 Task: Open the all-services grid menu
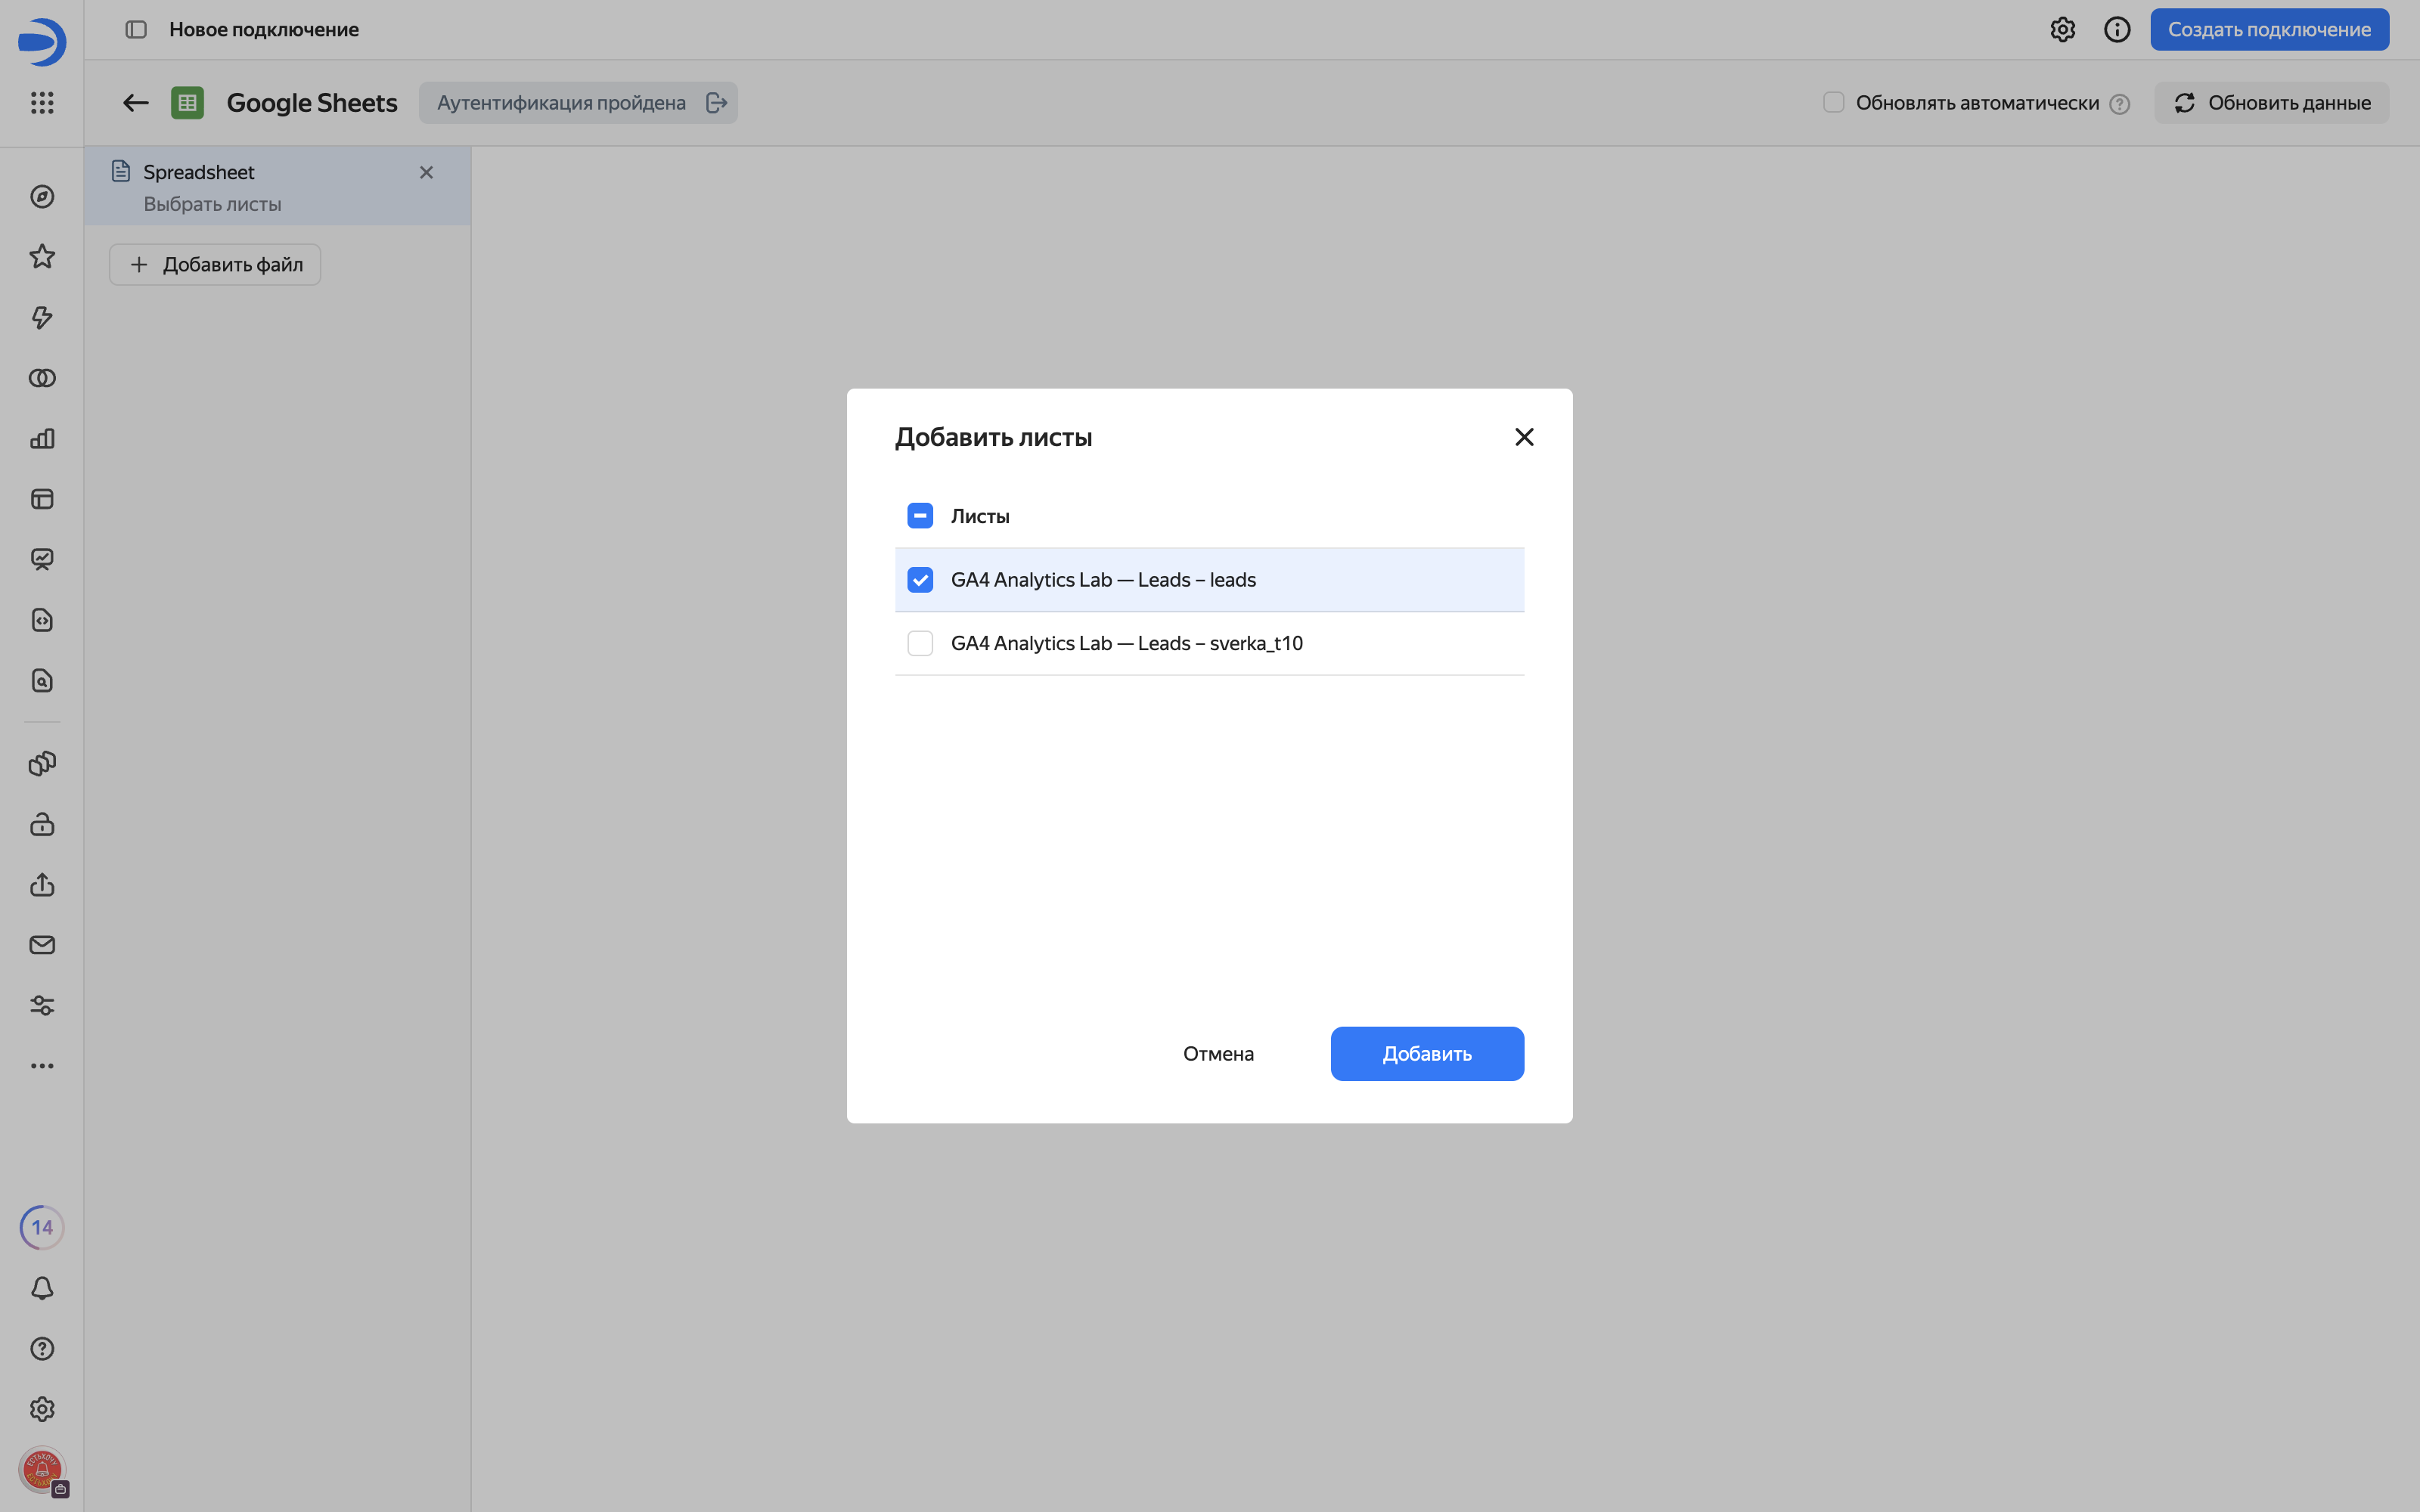click(42, 102)
